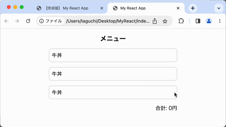Click the address bar URL text
This screenshot has height=127, width=226.
(108, 21)
